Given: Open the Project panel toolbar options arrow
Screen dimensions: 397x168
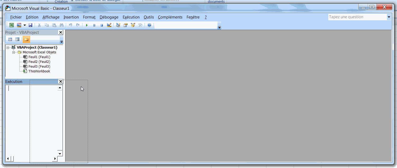Looking at the screenshot, I should tap(62, 42).
